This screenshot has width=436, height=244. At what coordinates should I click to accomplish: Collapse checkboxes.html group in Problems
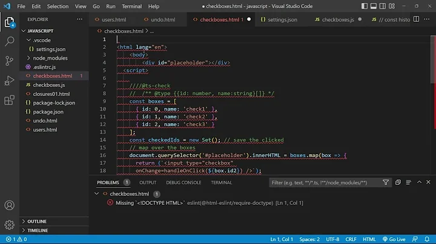coord(96,193)
